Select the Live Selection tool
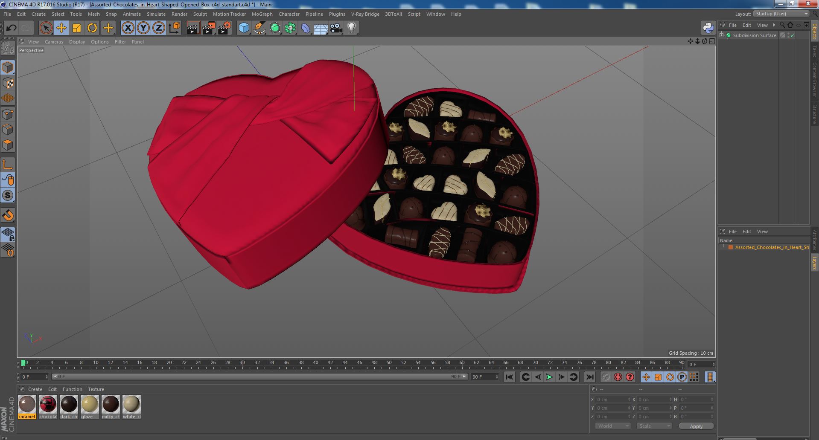Image resolution: width=819 pixels, height=440 pixels. [x=46, y=28]
